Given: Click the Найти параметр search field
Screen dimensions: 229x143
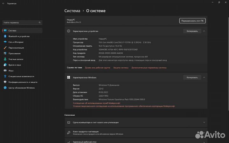Looking at the screenshot, I should coord(22,23).
